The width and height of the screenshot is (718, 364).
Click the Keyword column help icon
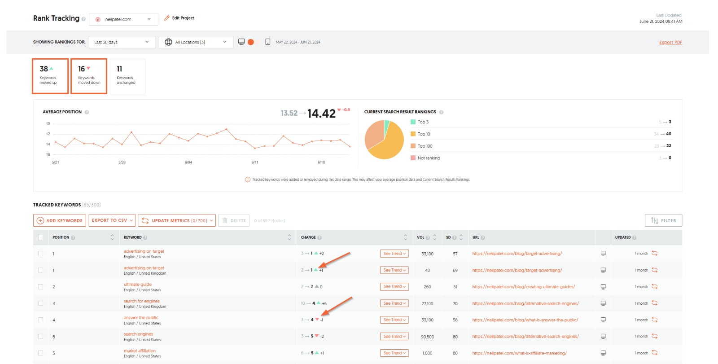tap(145, 237)
